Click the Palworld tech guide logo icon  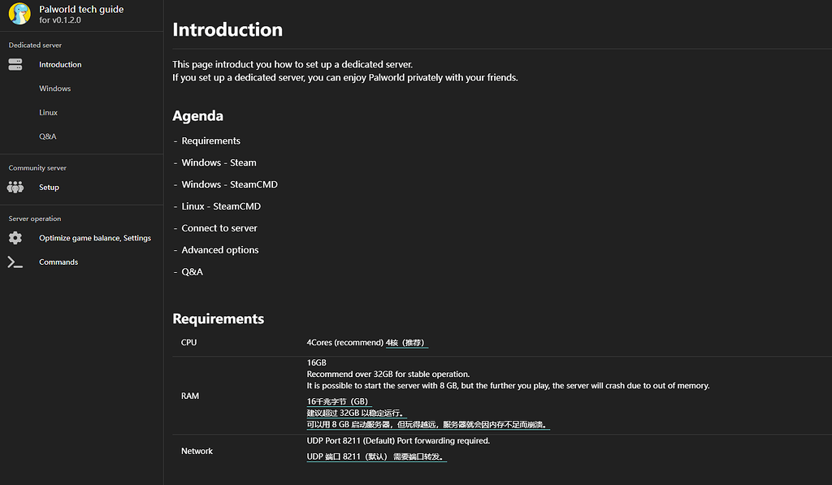point(19,15)
